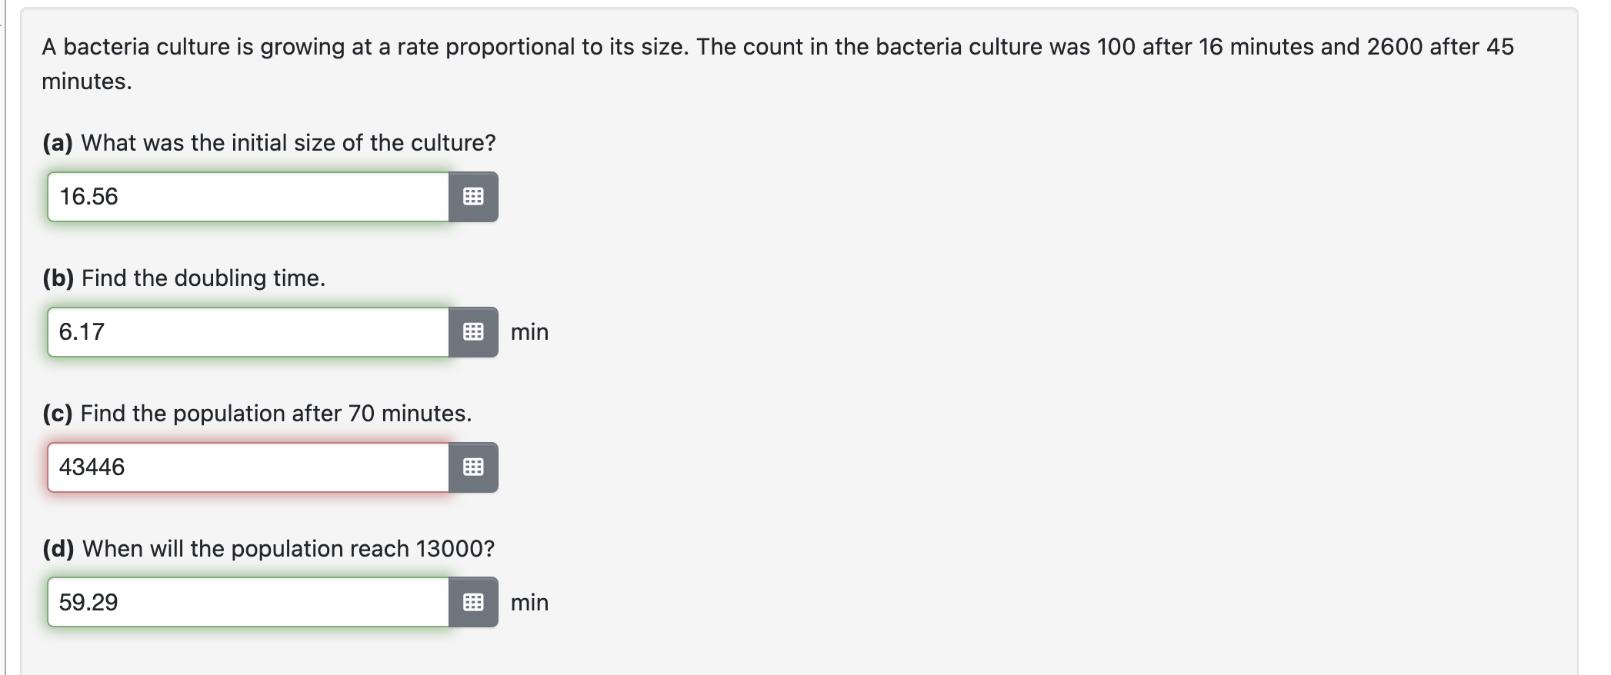Select the incorrect population answer field
The width and height of the screenshot is (1611, 675).
[246, 467]
